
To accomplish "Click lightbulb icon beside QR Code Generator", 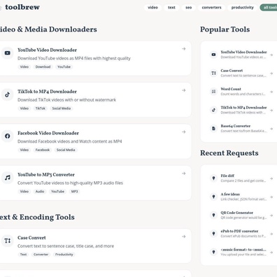I will coord(213,215).
